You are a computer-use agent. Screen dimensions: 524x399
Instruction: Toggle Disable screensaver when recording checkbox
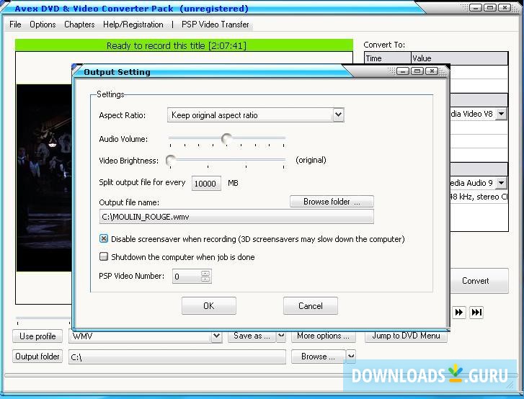coord(104,238)
